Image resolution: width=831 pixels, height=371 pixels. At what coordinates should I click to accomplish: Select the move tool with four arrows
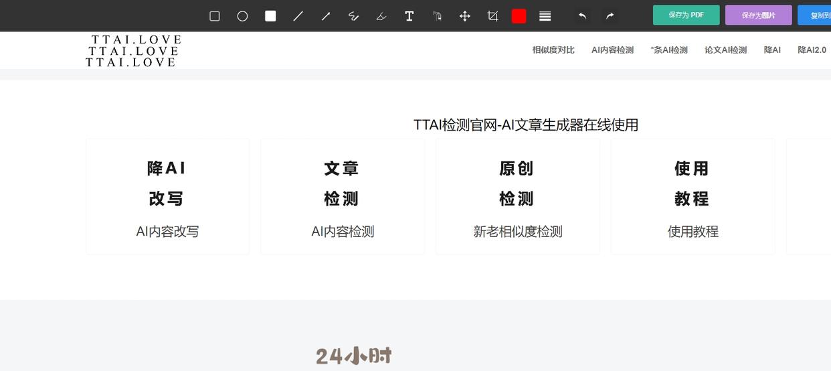click(x=465, y=16)
